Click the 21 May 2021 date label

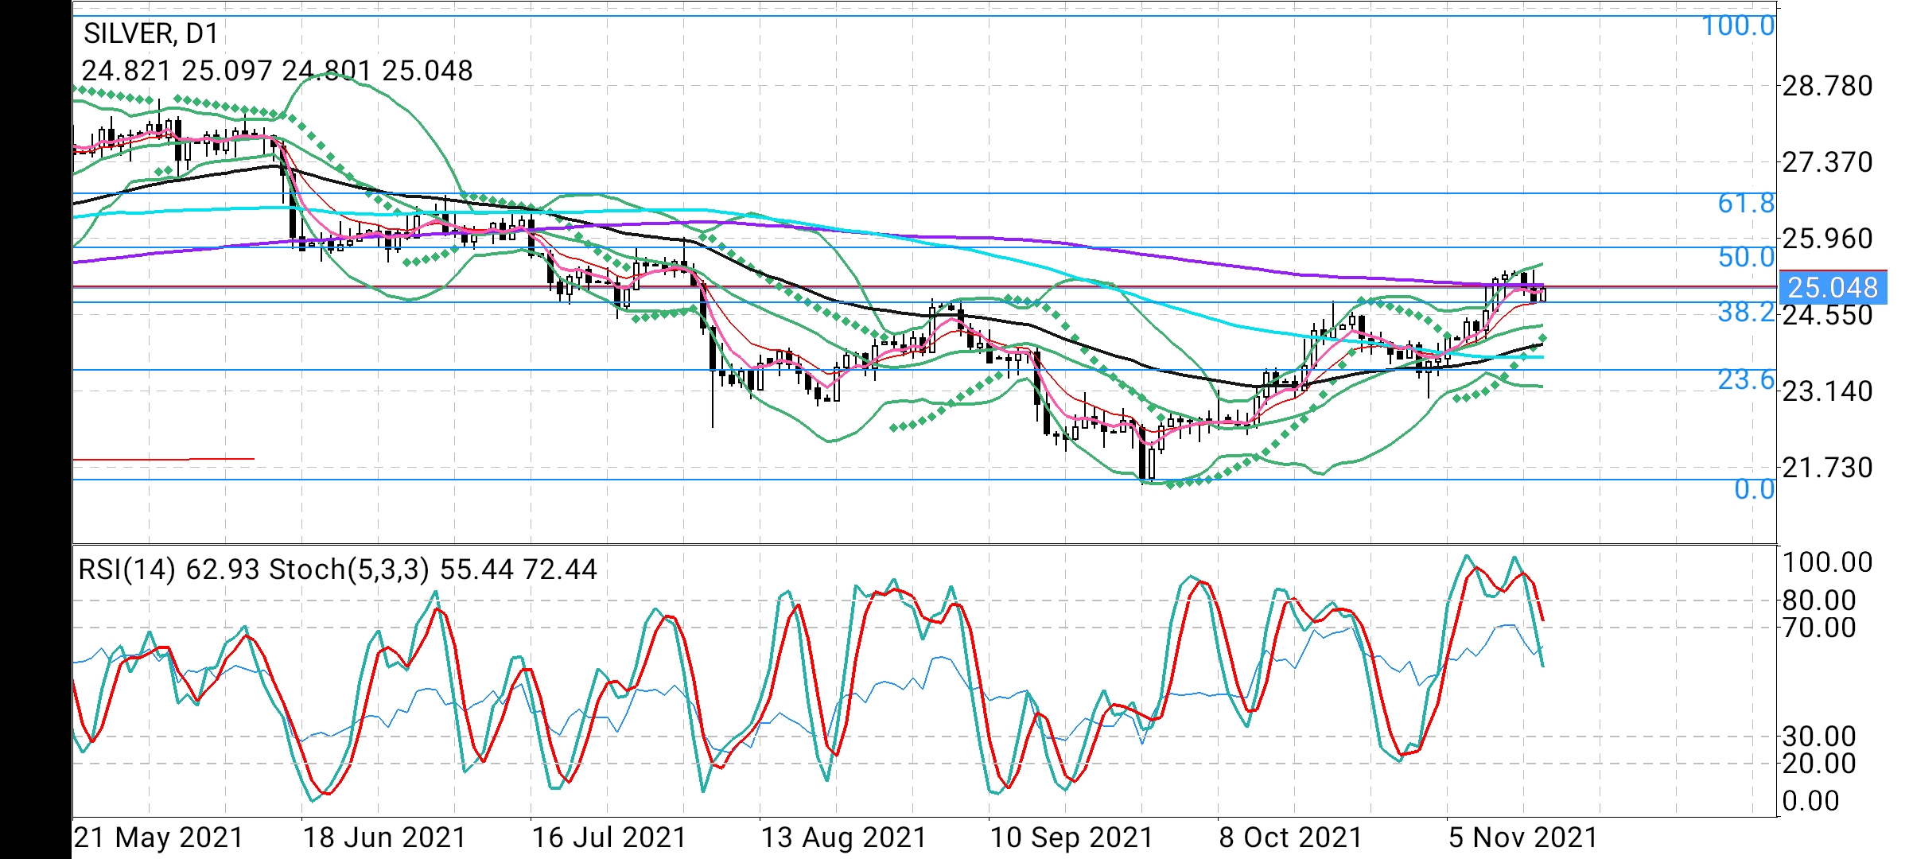[x=158, y=838]
